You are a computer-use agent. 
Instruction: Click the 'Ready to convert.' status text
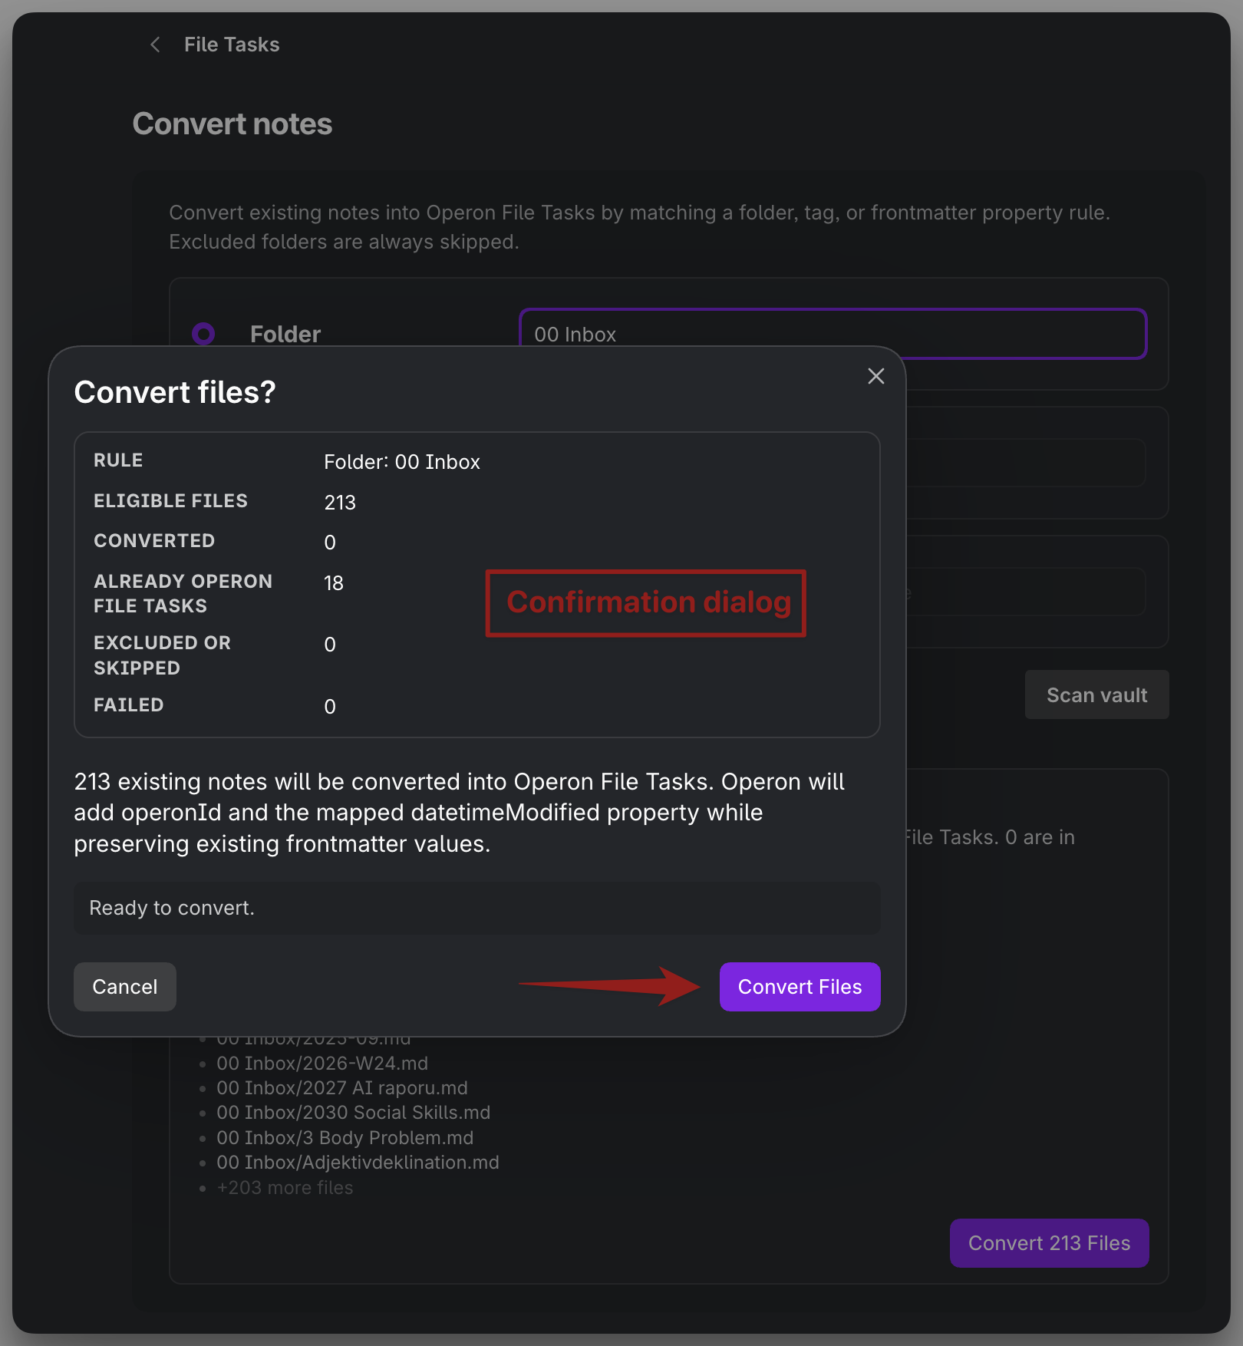click(x=172, y=908)
